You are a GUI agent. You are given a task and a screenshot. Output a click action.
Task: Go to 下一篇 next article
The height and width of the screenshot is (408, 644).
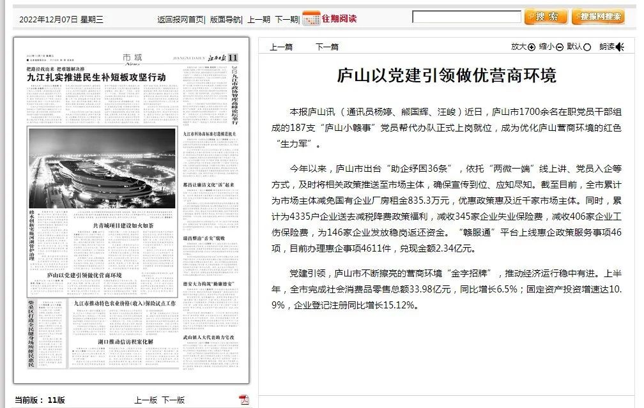click(x=327, y=47)
